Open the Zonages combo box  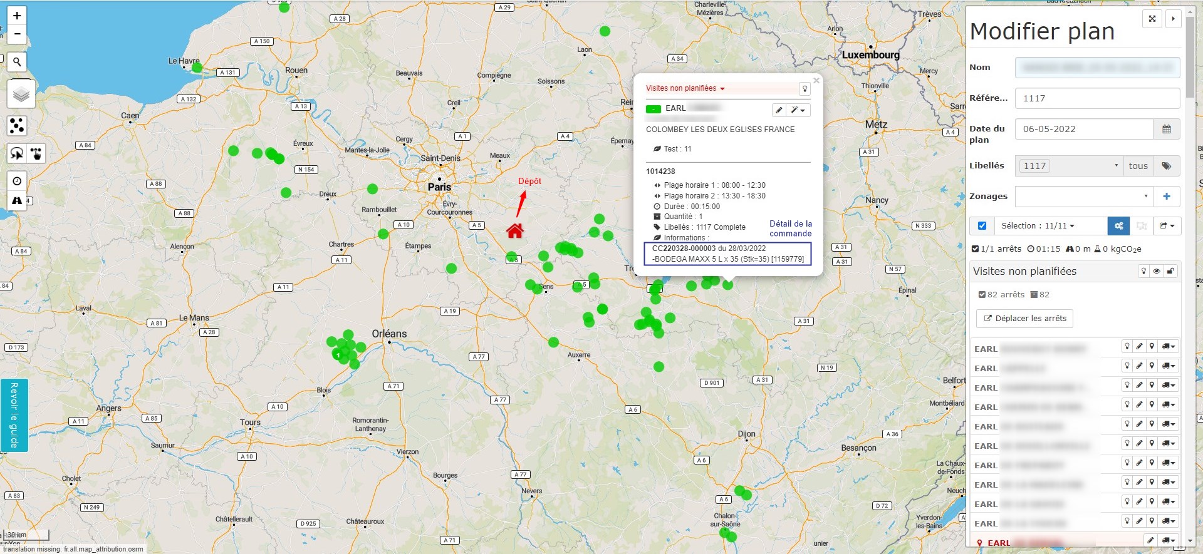1083,197
